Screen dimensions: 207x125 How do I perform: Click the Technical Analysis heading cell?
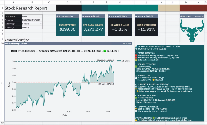(17, 40)
